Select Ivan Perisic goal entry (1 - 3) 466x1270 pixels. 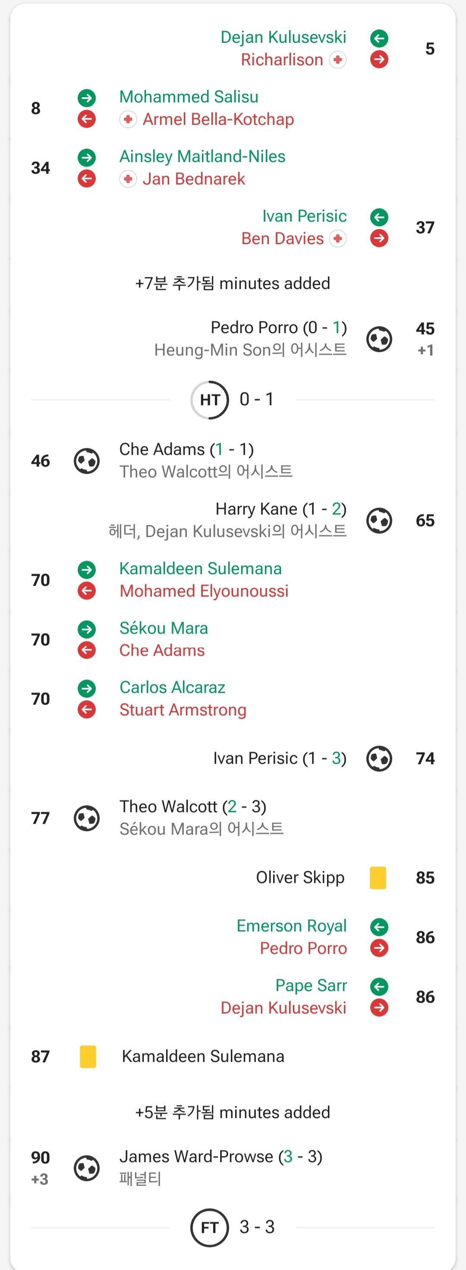point(280,758)
